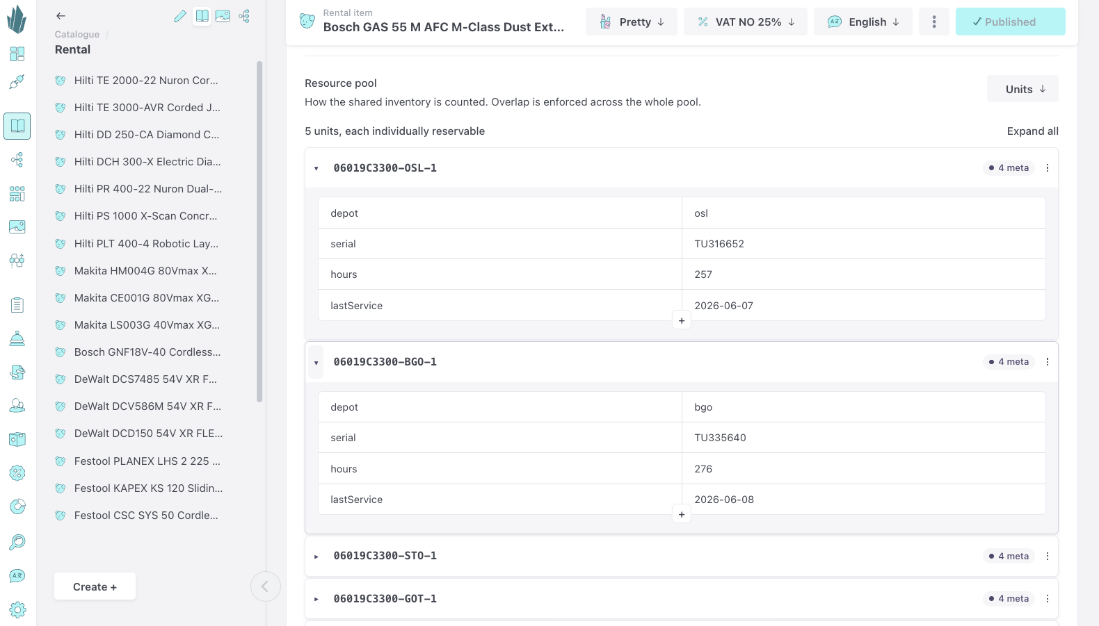Click the pencil edit icon in catalogue header
The height and width of the screenshot is (626, 1099).
point(180,16)
